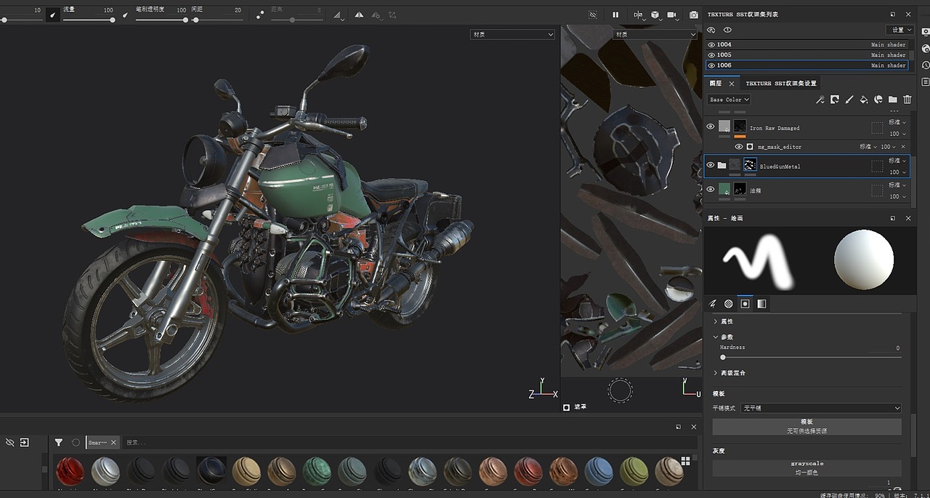Viewport: 930px width, 498px height.
Task: Click the camera screenshot icon in viewport toolbar
Action: pyautogui.click(x=694, y=15)
